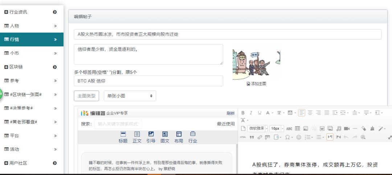Select the 引导 style category
Image resolution: width=392 pixels, height=175 pixels.
151,137
